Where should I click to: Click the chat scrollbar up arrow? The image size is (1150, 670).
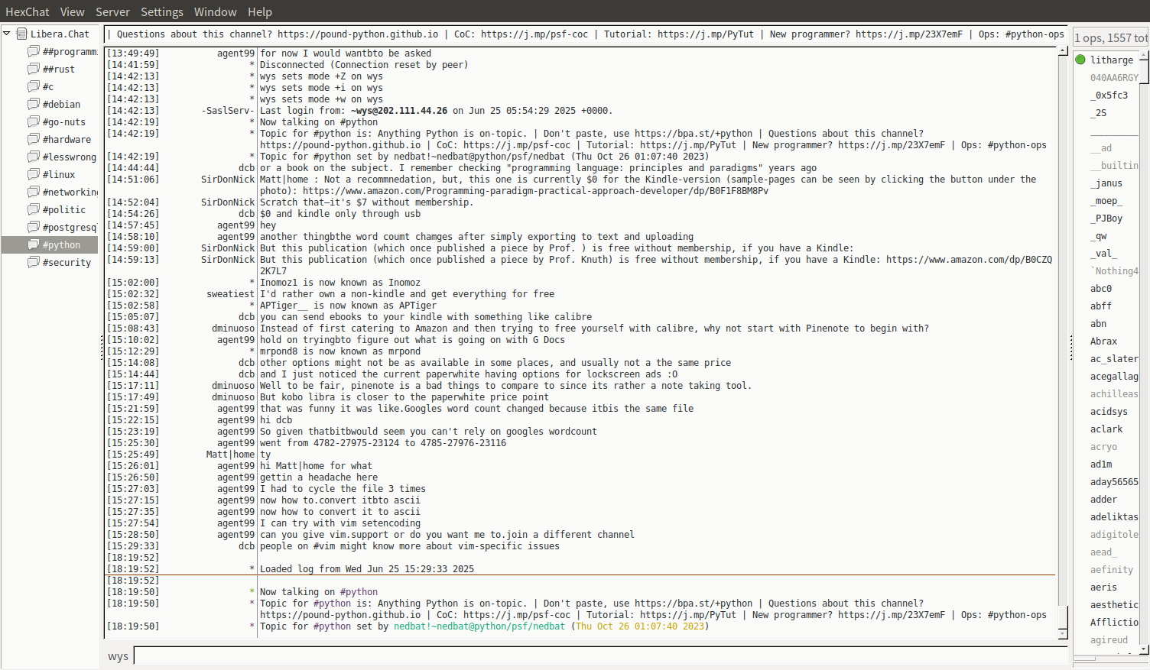1063,50
